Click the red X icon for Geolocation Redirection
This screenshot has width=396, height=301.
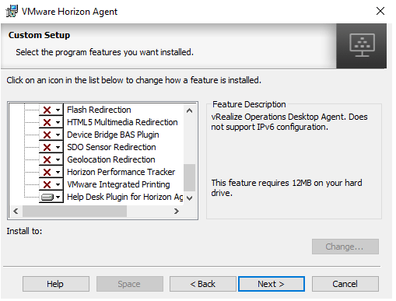(47, 159)
